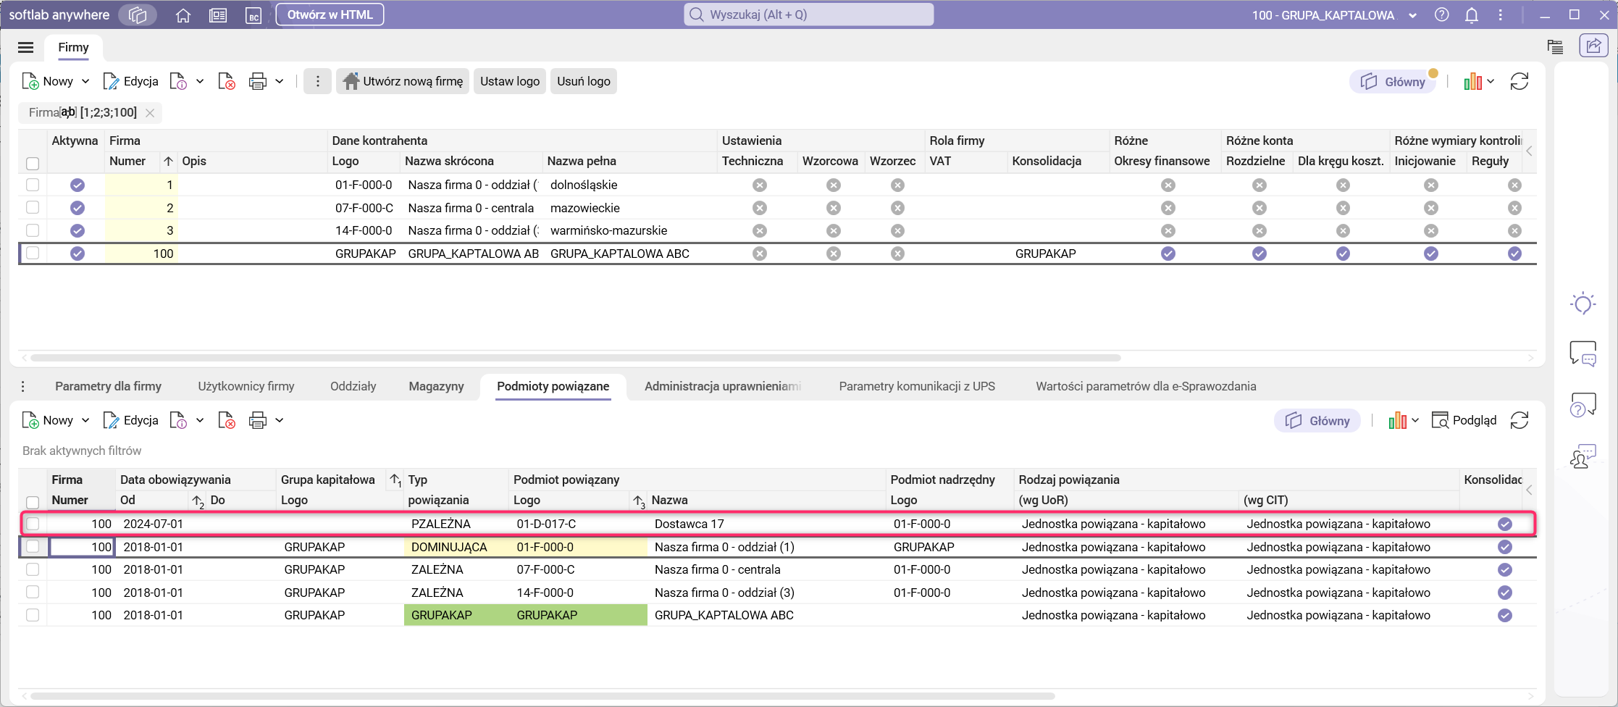Click the delete record icon in top toolbar
This screenshot has width=1618, height=707.
tap(227, 82)
